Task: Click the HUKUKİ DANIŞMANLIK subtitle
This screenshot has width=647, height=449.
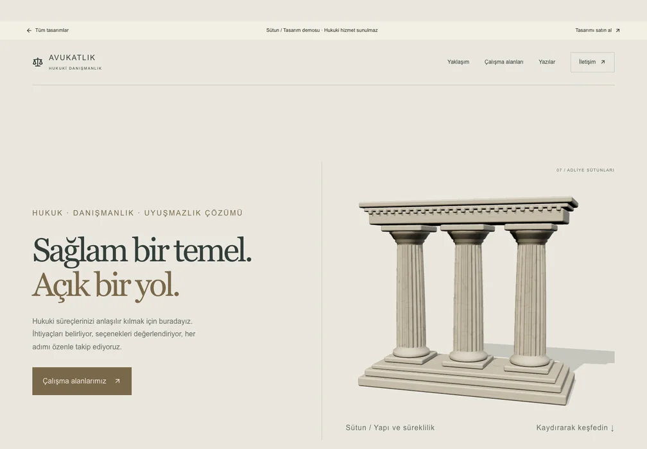Action: (75, 69)
